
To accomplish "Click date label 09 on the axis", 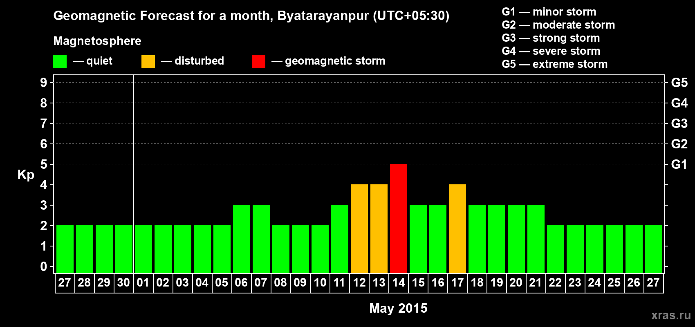I will (x=300, y=283).
